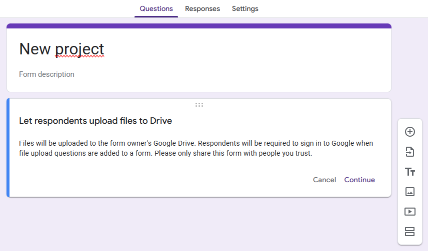The width and height of the screenshot is (428, 251).
Task: Select the heading Let respondents upload files to Drive
Action: 95,121
